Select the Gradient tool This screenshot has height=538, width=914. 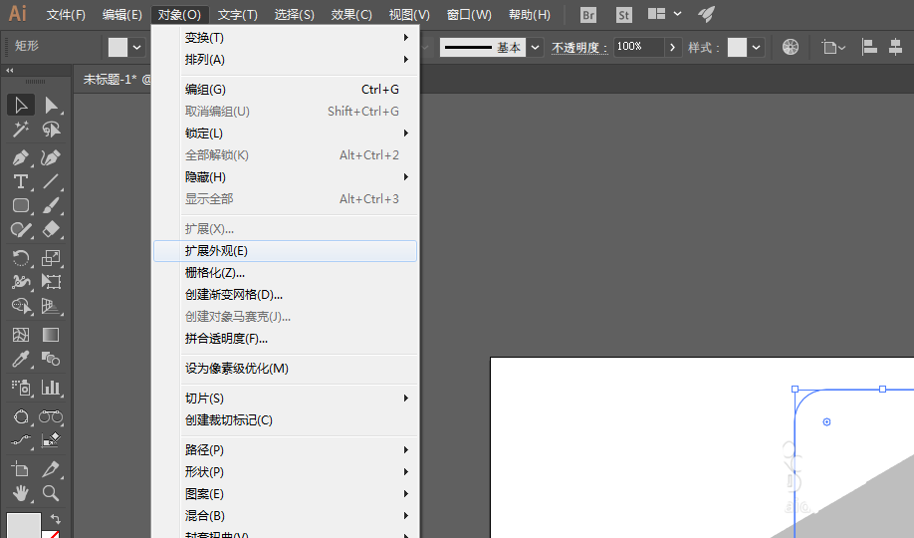coord(51,335)
